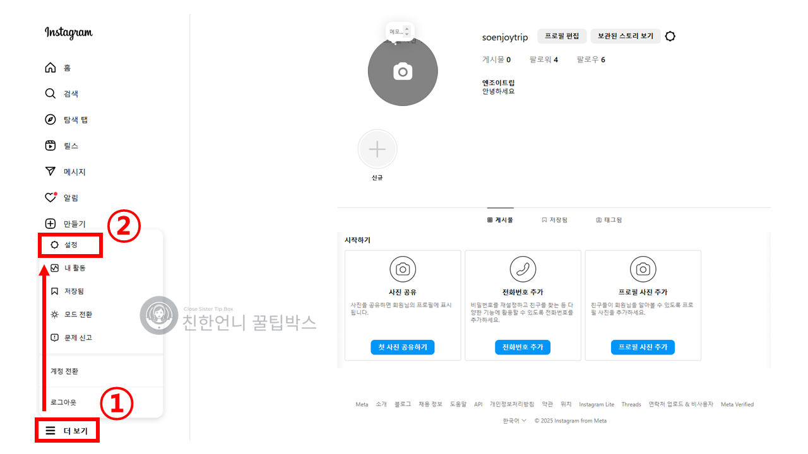
Task: Click the blue 프로필 사진 추가 button
Action: [643, 347]
